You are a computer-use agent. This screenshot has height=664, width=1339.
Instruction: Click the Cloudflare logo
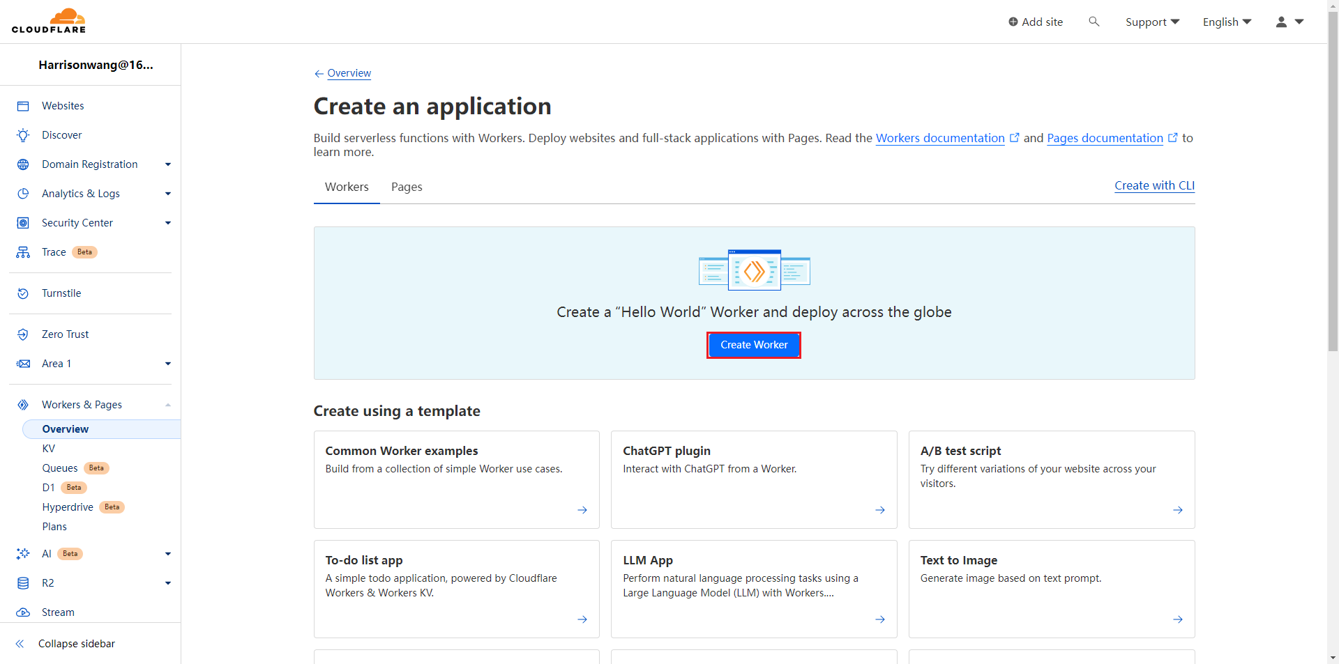tap(49, 21)
